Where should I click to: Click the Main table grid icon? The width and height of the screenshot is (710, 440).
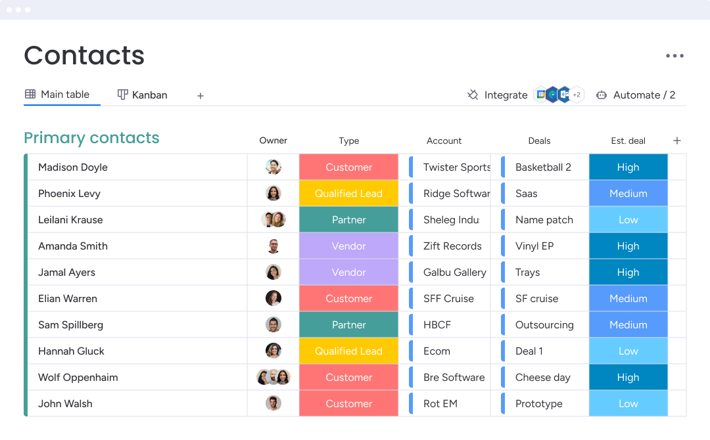pos(30,94)
